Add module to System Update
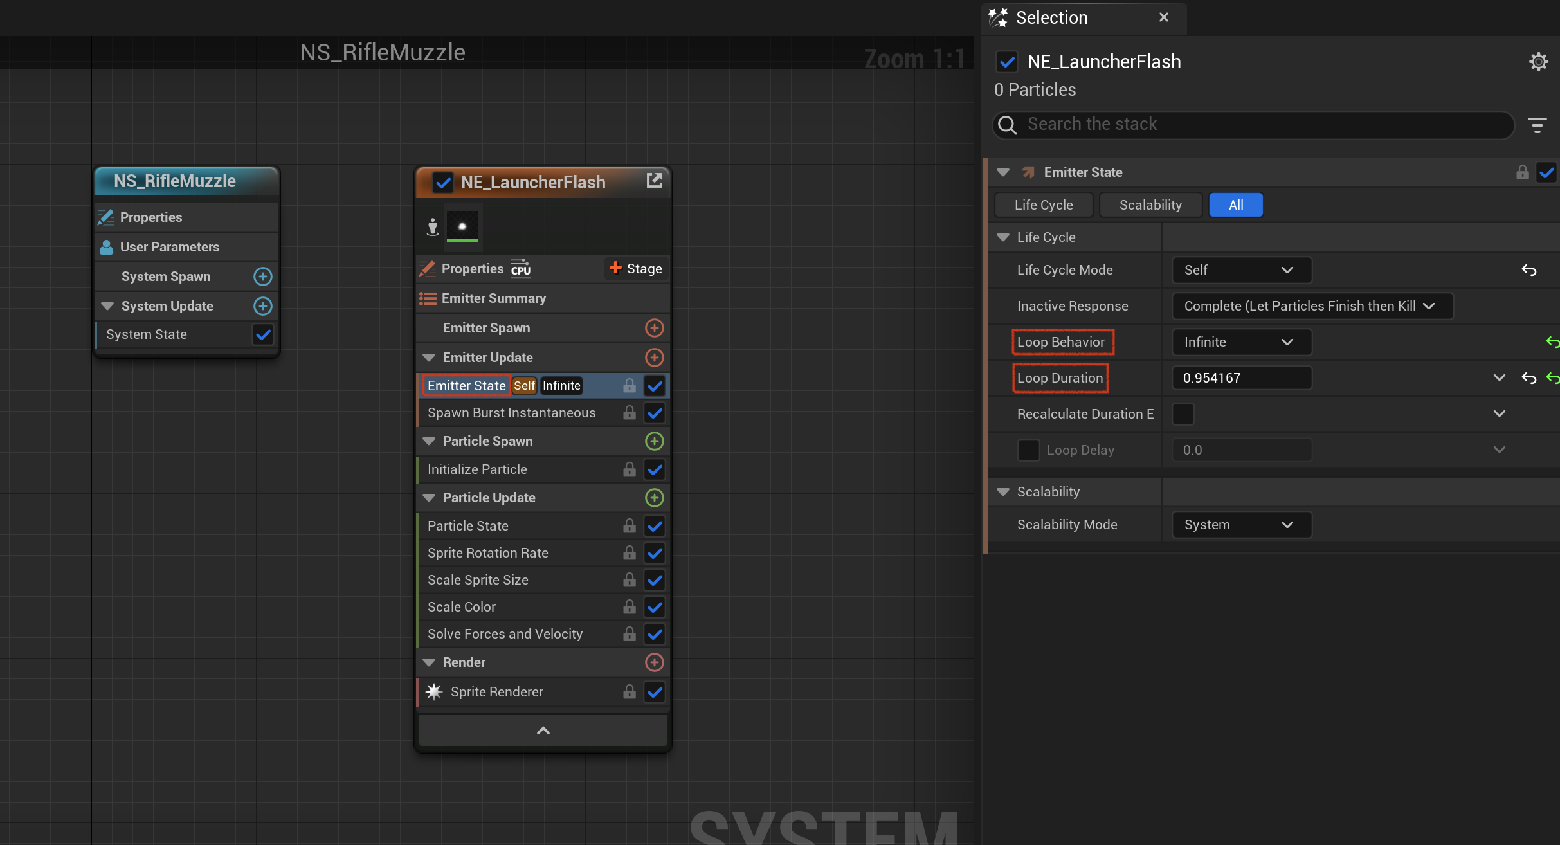 (x=262, y=306)
